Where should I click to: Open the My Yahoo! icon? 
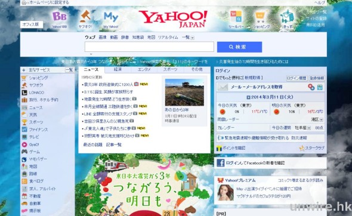tap(111, 17)
